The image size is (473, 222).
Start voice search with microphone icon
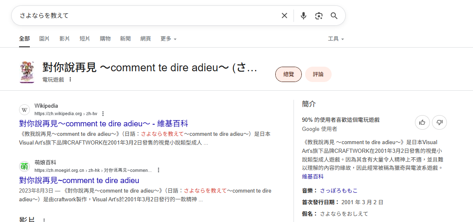point(303,16)
